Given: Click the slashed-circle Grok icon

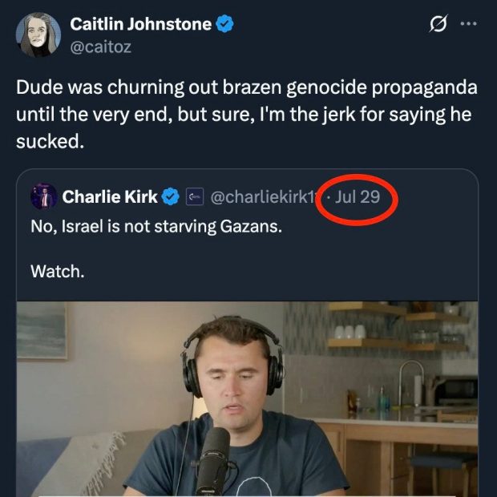Looking at the screenshot, I should (438, 25).
